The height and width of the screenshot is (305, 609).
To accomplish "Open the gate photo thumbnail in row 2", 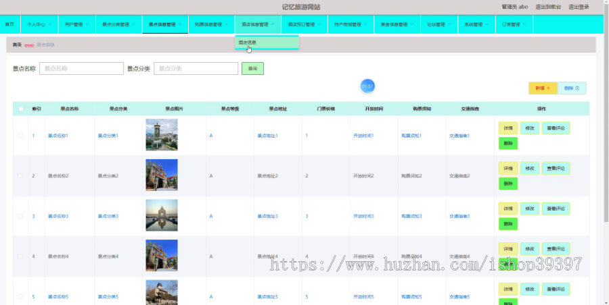I will (x=162, y=175).
